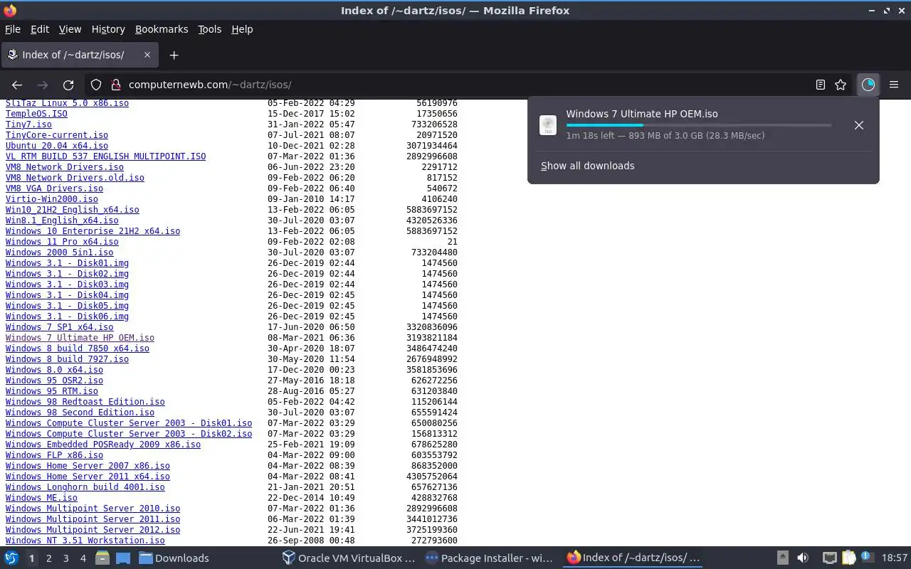
Task: Open the Bookmarks menu
Action: coord(162,29)
